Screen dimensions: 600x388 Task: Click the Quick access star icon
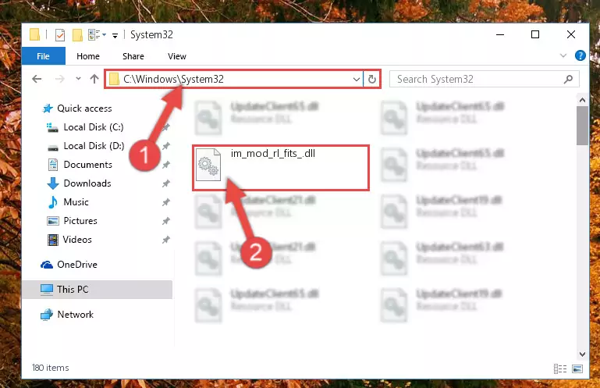coord(48,109)
